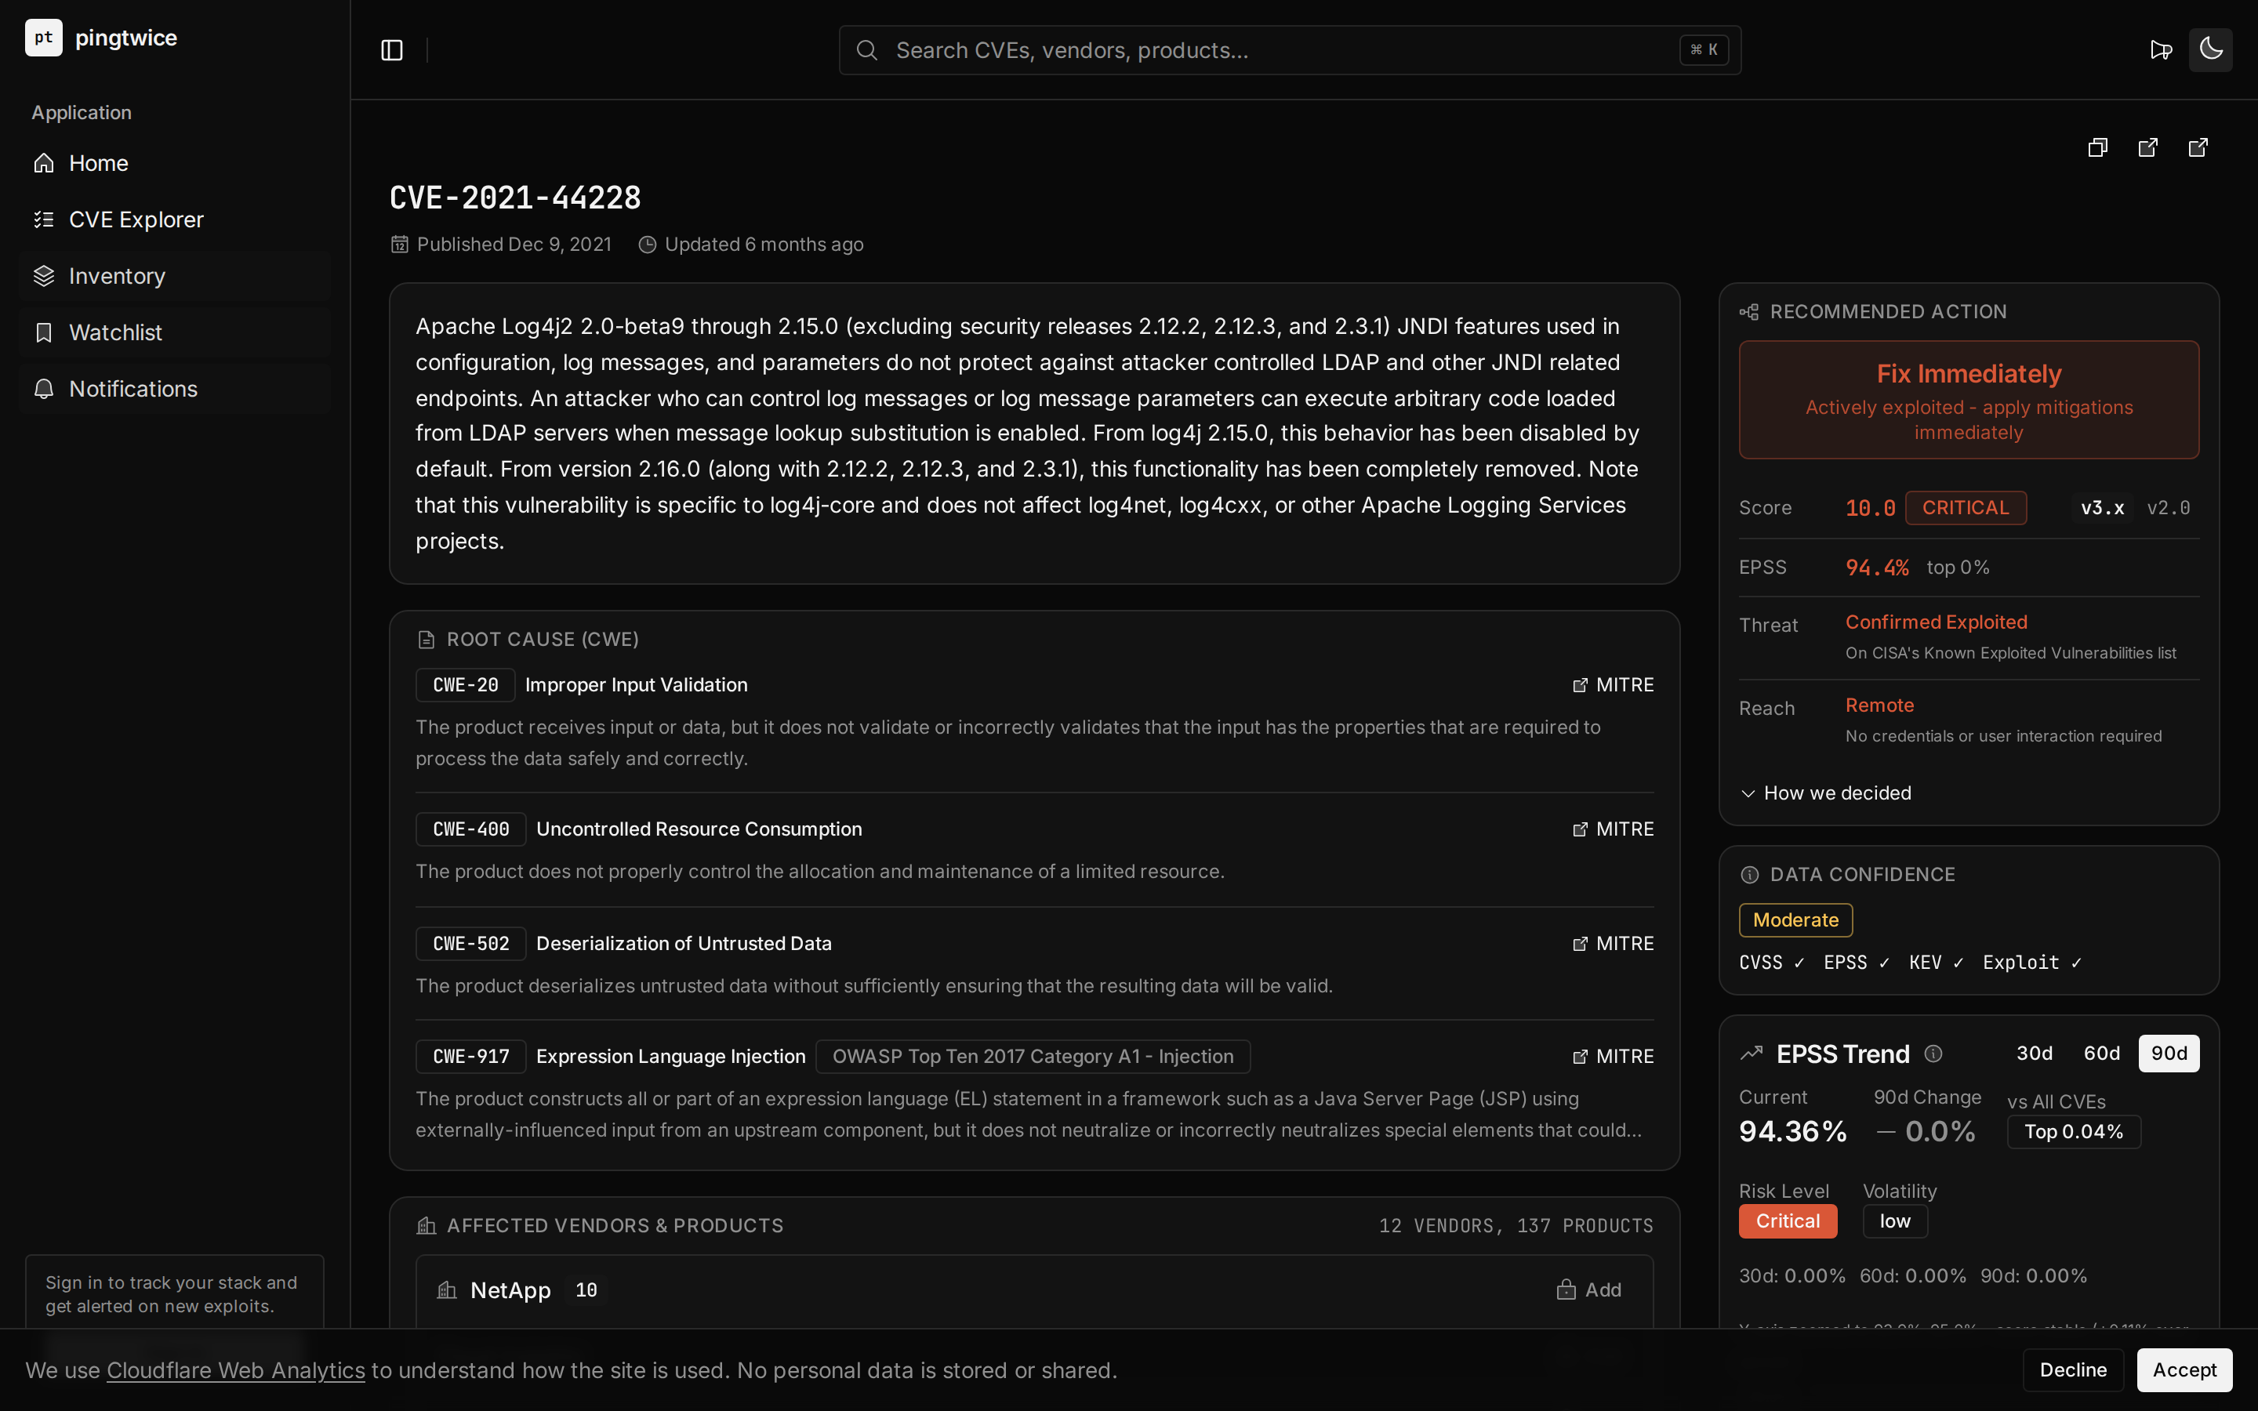Screen dimensions: 2258x1411
Task: Open Notifications in sidebar
Action: click(175, 389)
